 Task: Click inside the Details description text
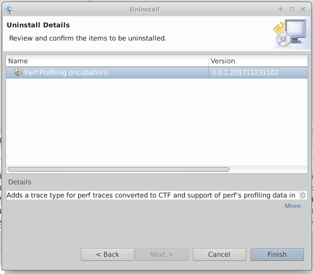click(151, 195)
